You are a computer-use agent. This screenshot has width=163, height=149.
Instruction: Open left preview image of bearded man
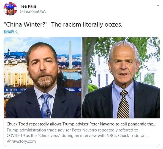[x=43, y=78]
